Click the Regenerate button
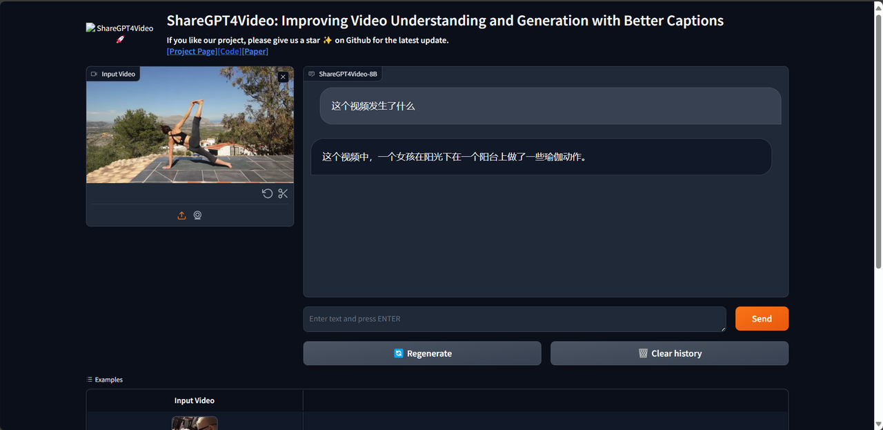The width and height of the screenshot is (883, 430). [x=422, y=353]
